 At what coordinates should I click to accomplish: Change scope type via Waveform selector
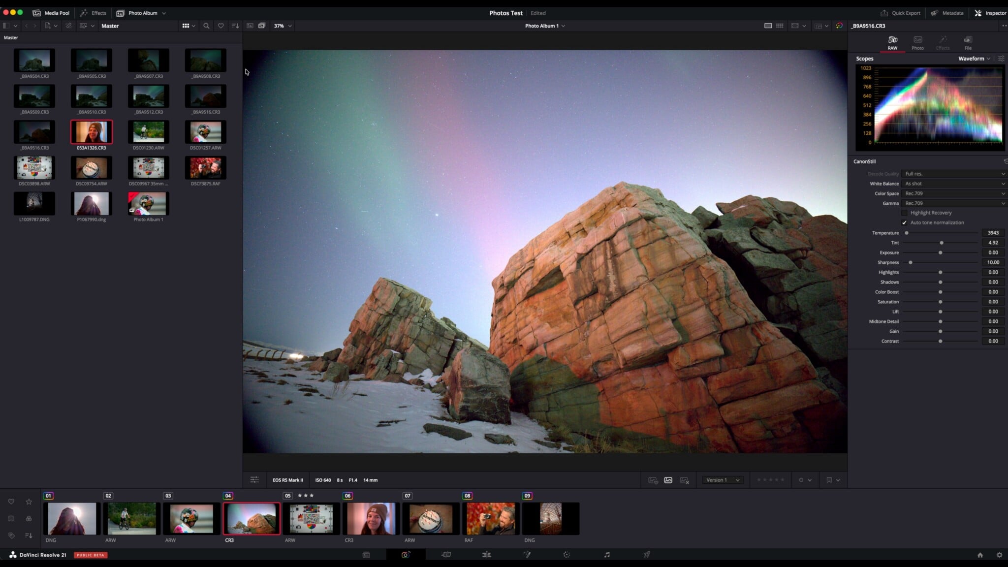tap(974, 59)
